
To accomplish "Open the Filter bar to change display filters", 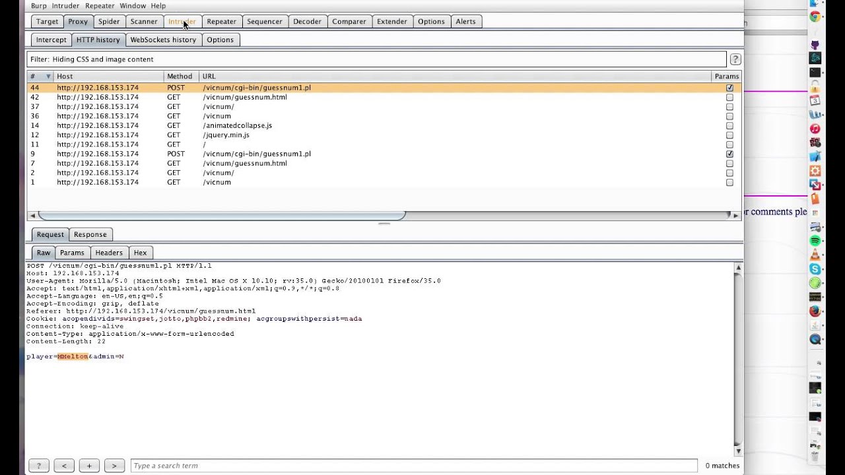I will [x=376, y=59].
